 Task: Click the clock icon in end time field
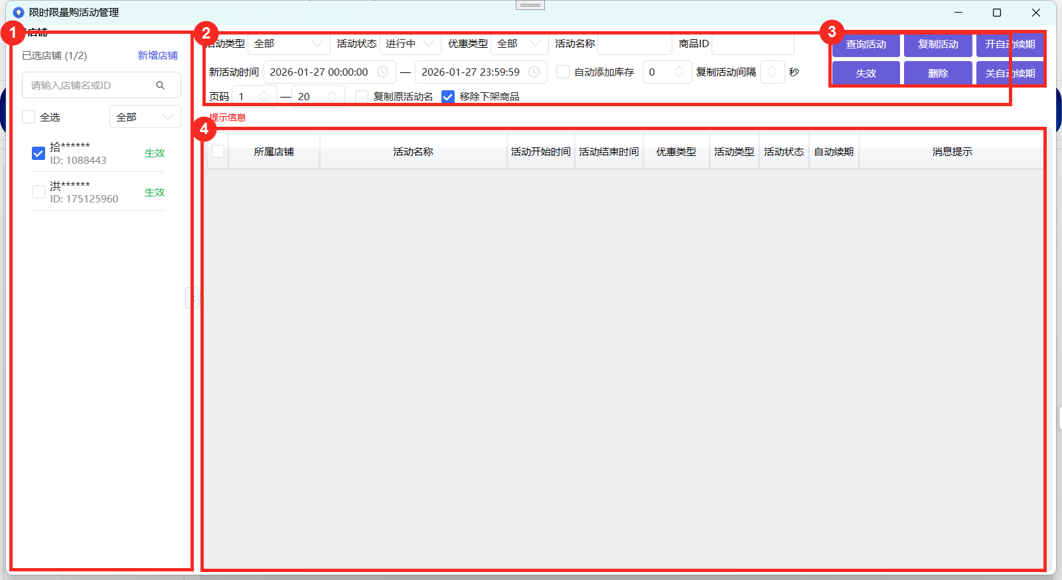534,72
